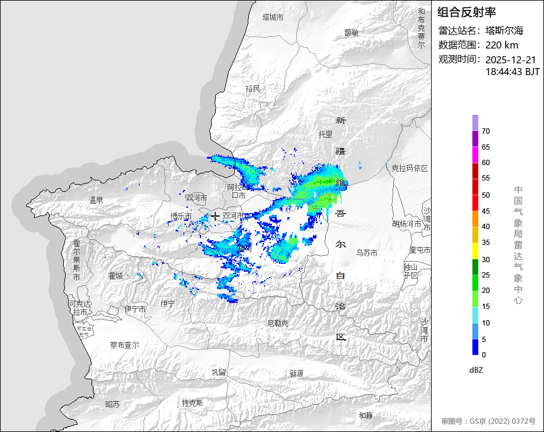Select the magenta 60–65 dBZ legend band
Image resolution: width=544 pixels, height=432 pixels.
tap(475, 155)
